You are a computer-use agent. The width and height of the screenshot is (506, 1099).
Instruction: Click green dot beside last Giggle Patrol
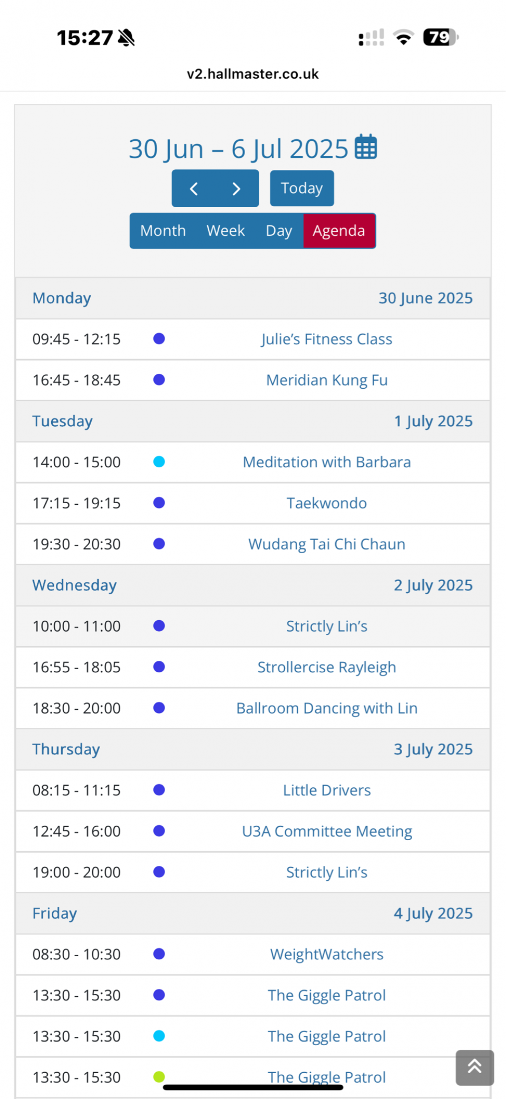click(x=159, y=1077)
